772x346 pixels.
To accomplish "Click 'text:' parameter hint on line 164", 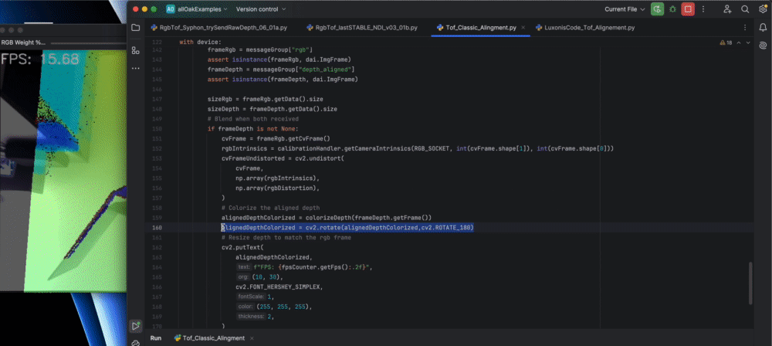I will click(244, 267).
